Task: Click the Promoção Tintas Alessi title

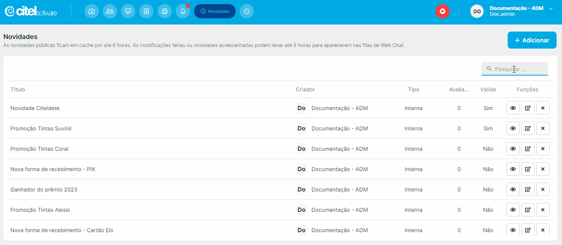Action: tap(40, 210)
